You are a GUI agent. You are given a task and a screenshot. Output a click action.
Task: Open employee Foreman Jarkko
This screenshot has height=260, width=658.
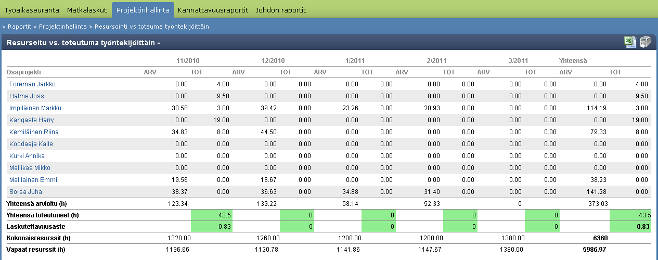(32, 84)
